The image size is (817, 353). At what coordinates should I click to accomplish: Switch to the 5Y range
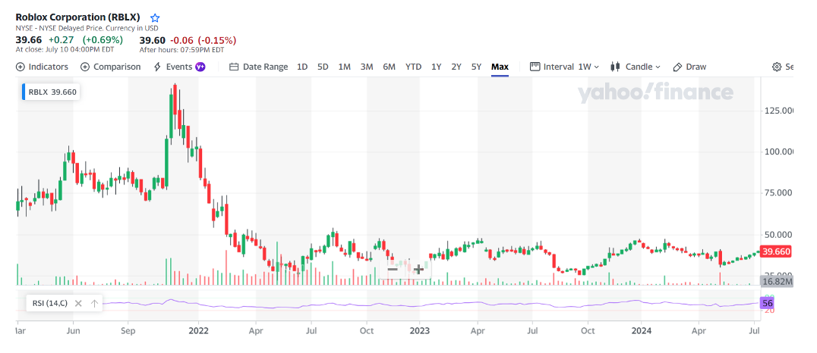[476, 67]
